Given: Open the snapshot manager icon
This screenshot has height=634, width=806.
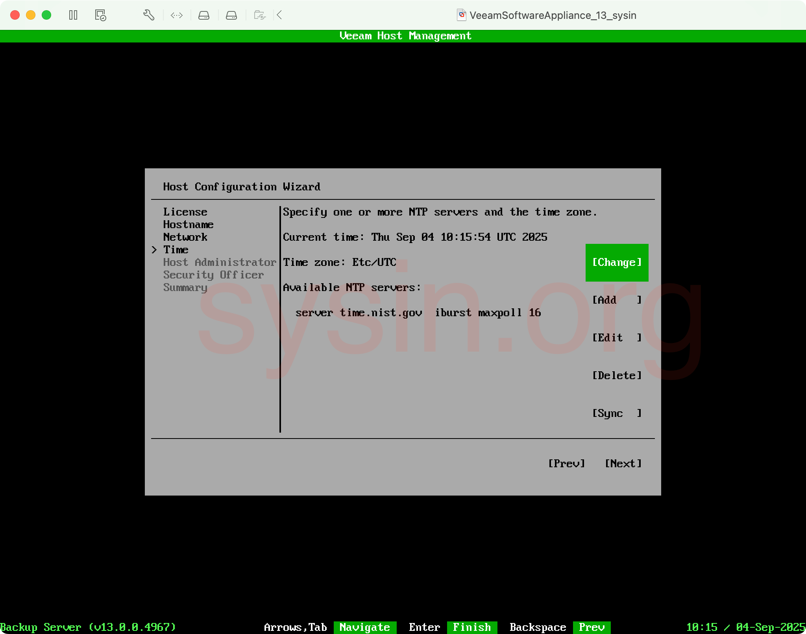Looking at the screenshot, I should [x=100, y=15].
